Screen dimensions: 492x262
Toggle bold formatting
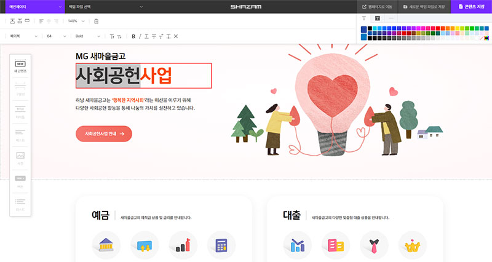coord(133,36)
